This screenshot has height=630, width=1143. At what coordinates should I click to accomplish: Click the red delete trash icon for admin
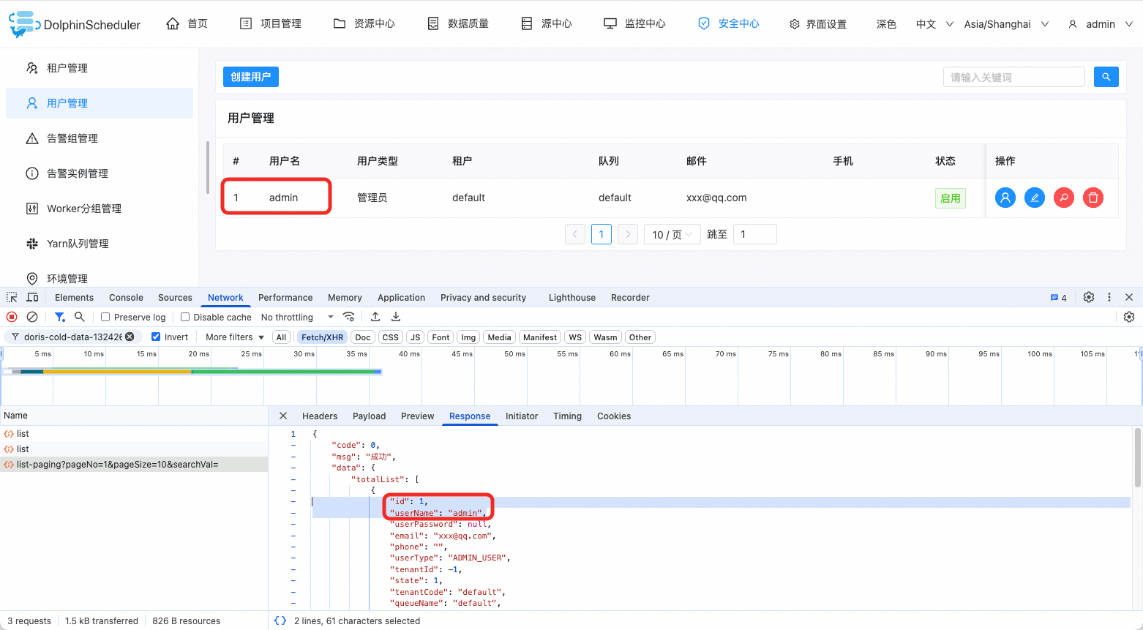click(1093, 198)
